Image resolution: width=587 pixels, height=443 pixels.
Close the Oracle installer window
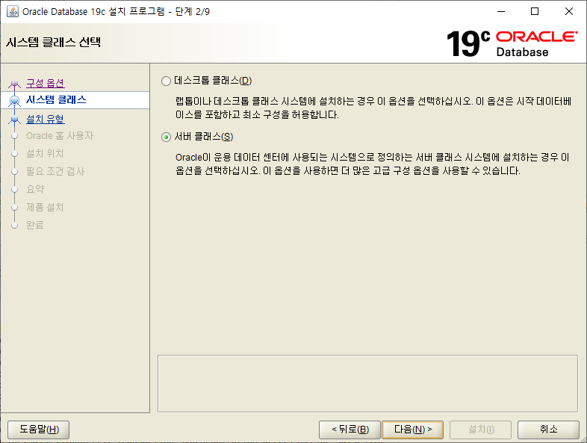[x=568, y=11]
